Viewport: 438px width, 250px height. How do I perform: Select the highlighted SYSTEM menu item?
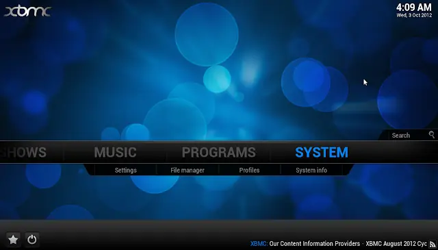[322, 153]
